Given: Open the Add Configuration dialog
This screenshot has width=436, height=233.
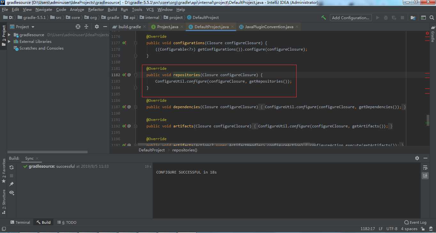Looking at the screenshot, I should pyautogui.click(x=351, y=18).
